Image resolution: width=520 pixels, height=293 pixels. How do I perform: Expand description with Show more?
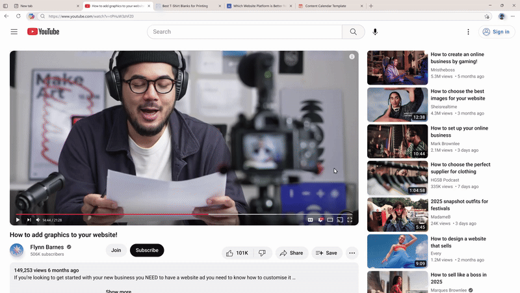click(x=118, y=291)
